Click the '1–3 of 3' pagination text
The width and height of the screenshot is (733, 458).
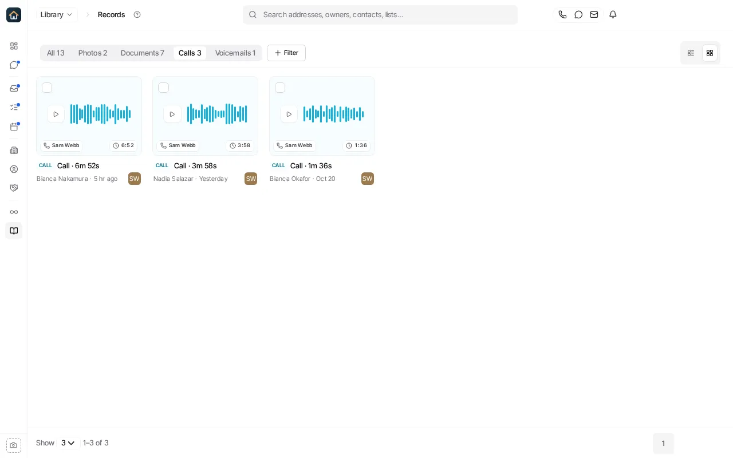[x=96, y=443]
